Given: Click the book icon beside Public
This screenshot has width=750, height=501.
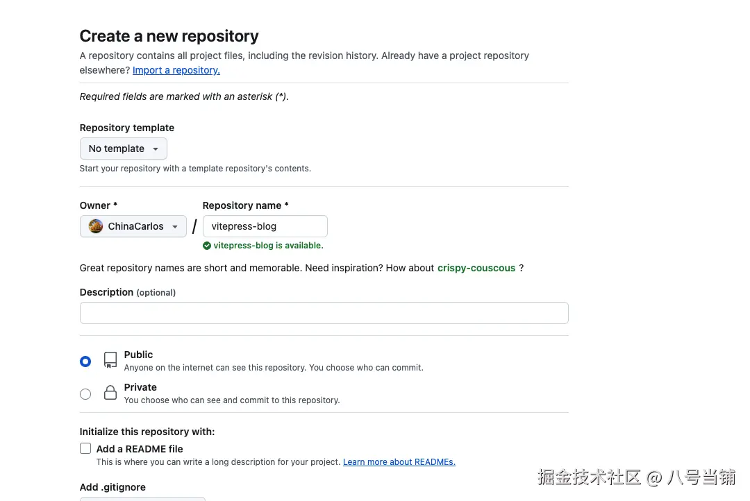Looking at the screenshot, I should pos(110,359).
